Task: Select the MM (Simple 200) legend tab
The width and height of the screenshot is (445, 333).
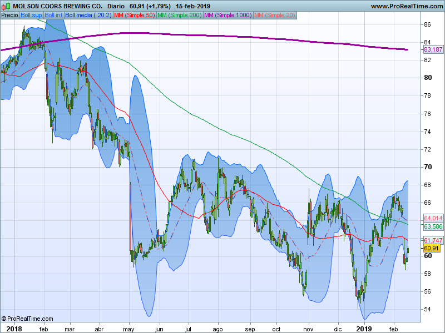Action: click(180, 16)
